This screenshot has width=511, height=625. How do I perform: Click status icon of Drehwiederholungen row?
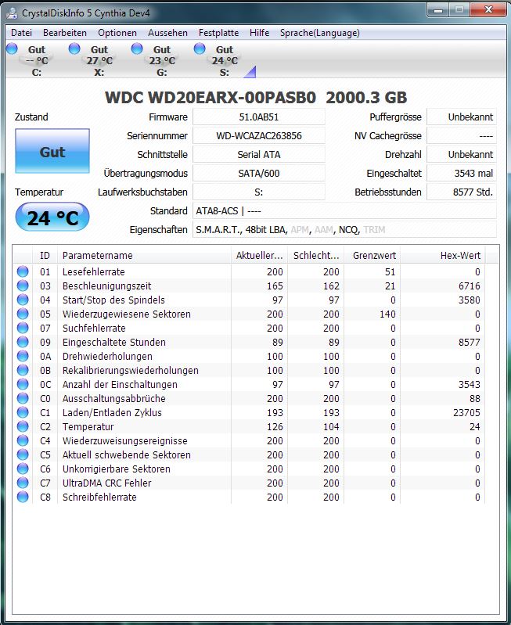point(23,356)
